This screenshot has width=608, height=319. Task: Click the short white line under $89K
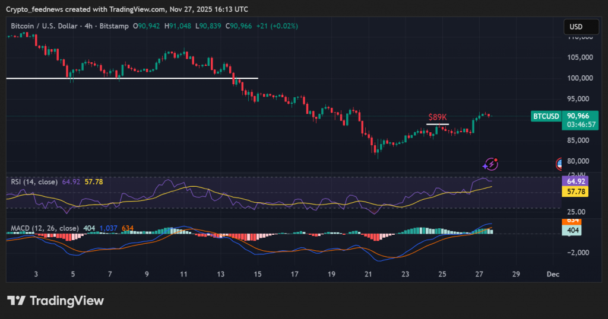pyautogui.click(x=438, y=125)
